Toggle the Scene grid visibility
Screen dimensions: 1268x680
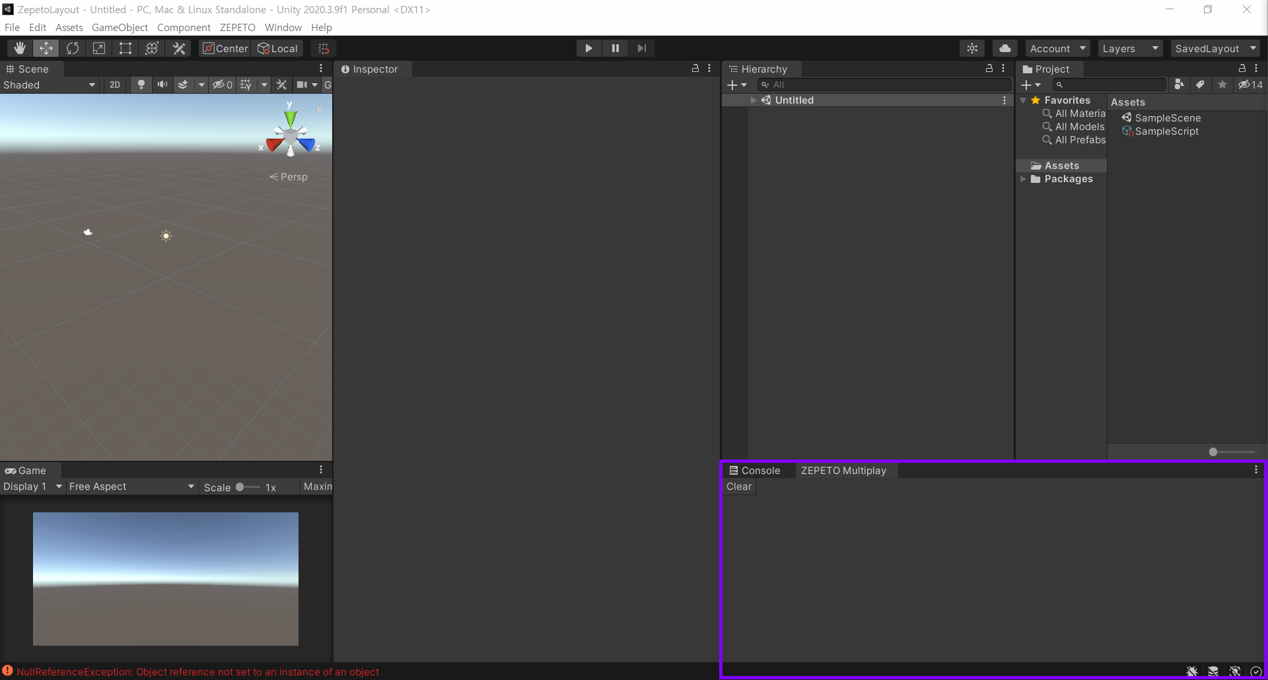246,85
